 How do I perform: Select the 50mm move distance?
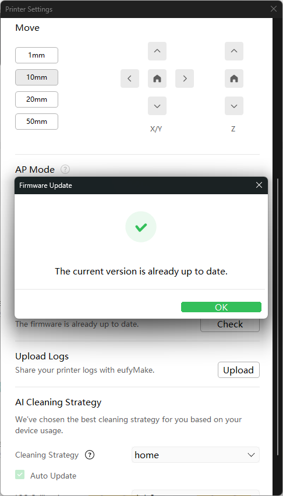[37, 122]
